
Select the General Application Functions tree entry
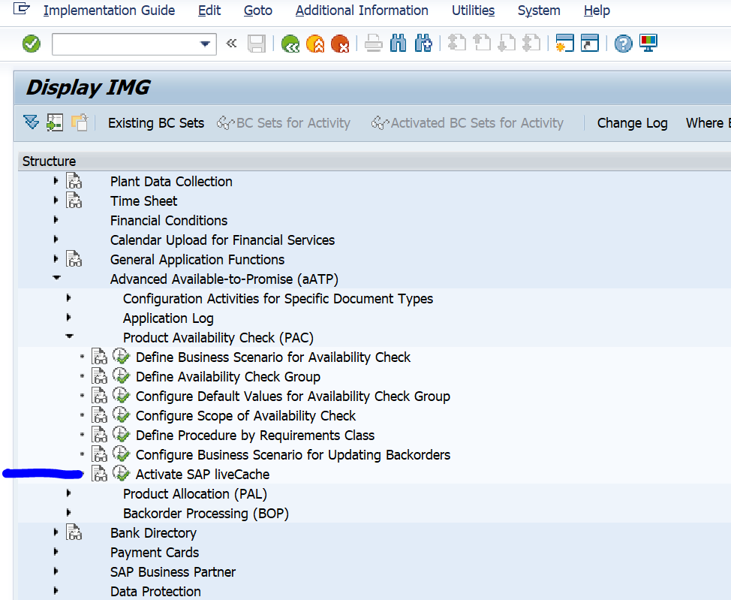pos(197,259)
